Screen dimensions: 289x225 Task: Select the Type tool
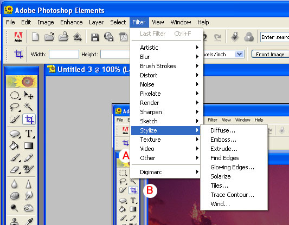(29, 134)
